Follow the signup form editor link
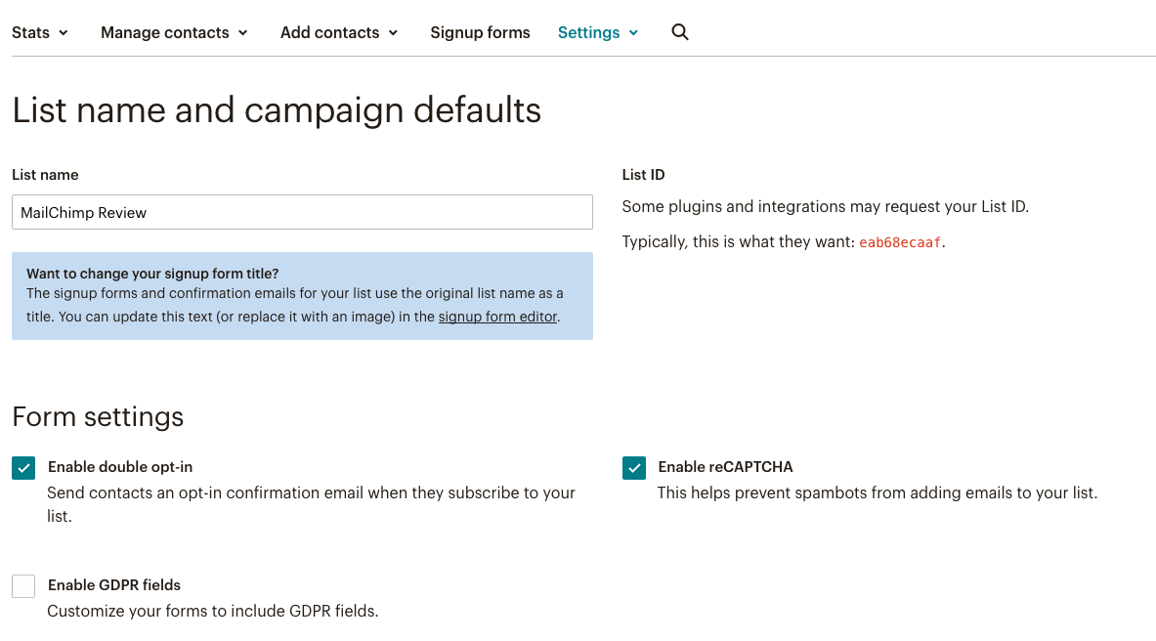 (x=497, y=317)
